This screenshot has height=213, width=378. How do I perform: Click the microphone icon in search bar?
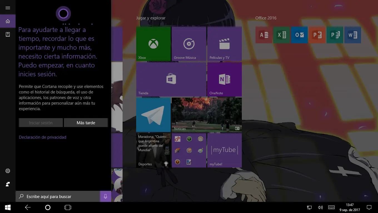(x=105, y=196)
